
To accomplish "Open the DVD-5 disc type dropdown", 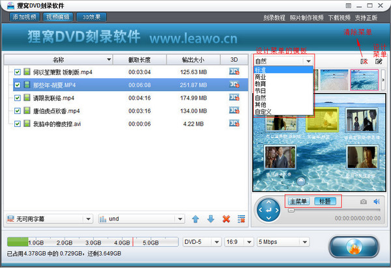I will [x=202, y=242].
